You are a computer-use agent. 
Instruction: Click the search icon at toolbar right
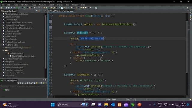pyautogui.click(x=183, y=8)
